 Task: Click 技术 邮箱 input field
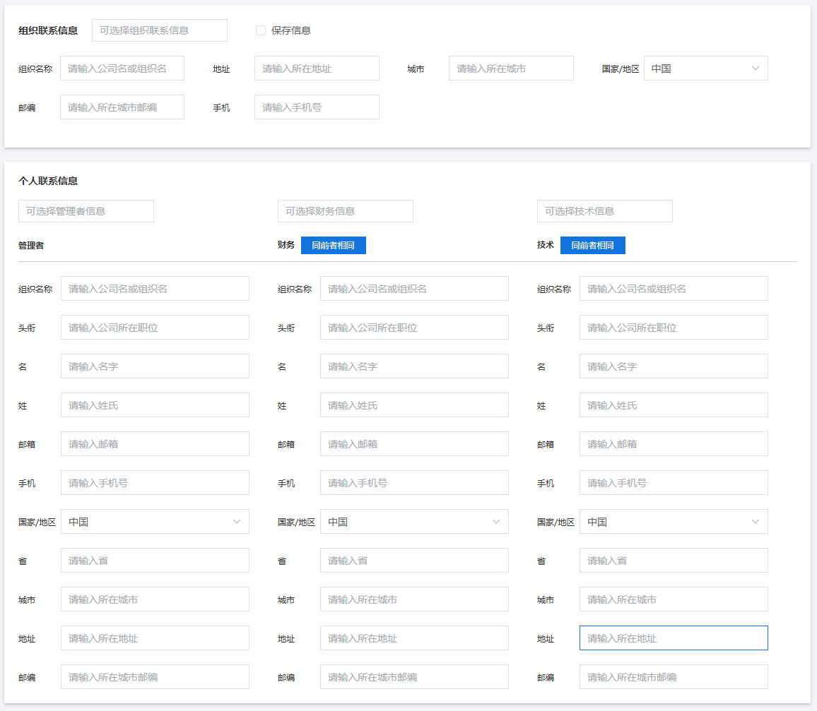pyautogui.click(x=674, y=444)
